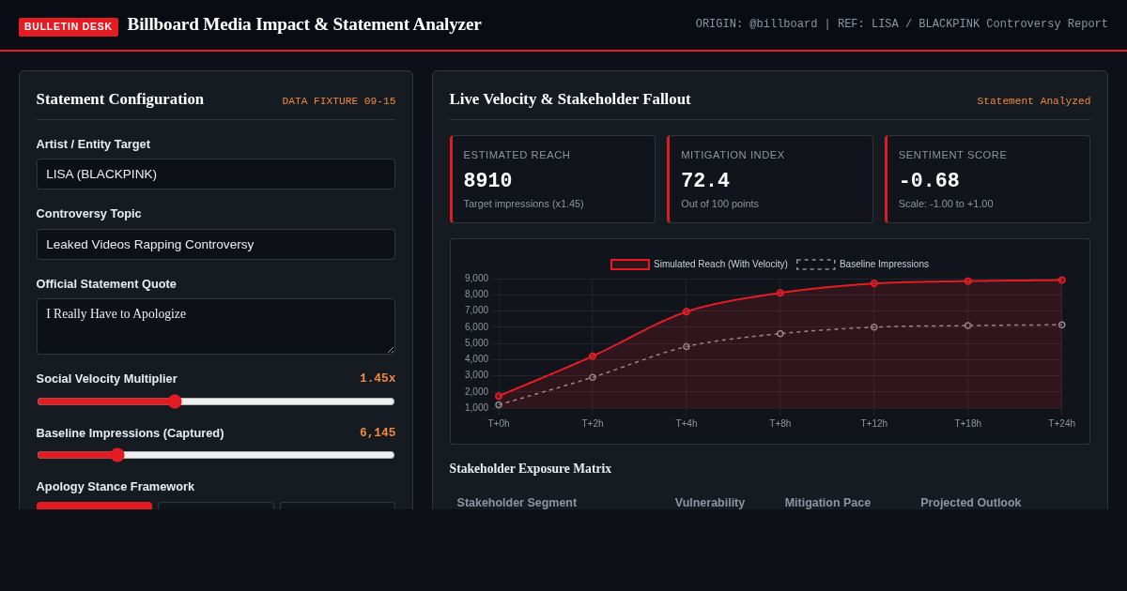Click the dashed baseline point at T+12h
The width and height of the screenshot is (1127, 591).
tap(874, 327)
